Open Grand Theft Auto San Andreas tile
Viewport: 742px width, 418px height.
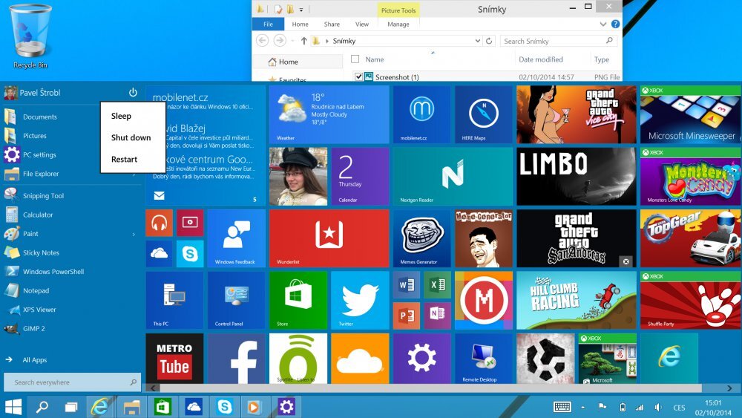(x=576, y=238)
